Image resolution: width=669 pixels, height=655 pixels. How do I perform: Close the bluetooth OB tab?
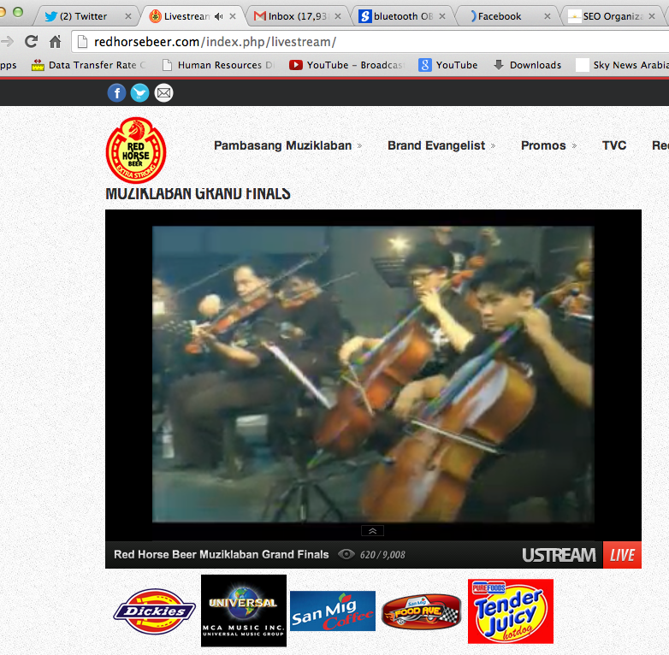[442, 16]
